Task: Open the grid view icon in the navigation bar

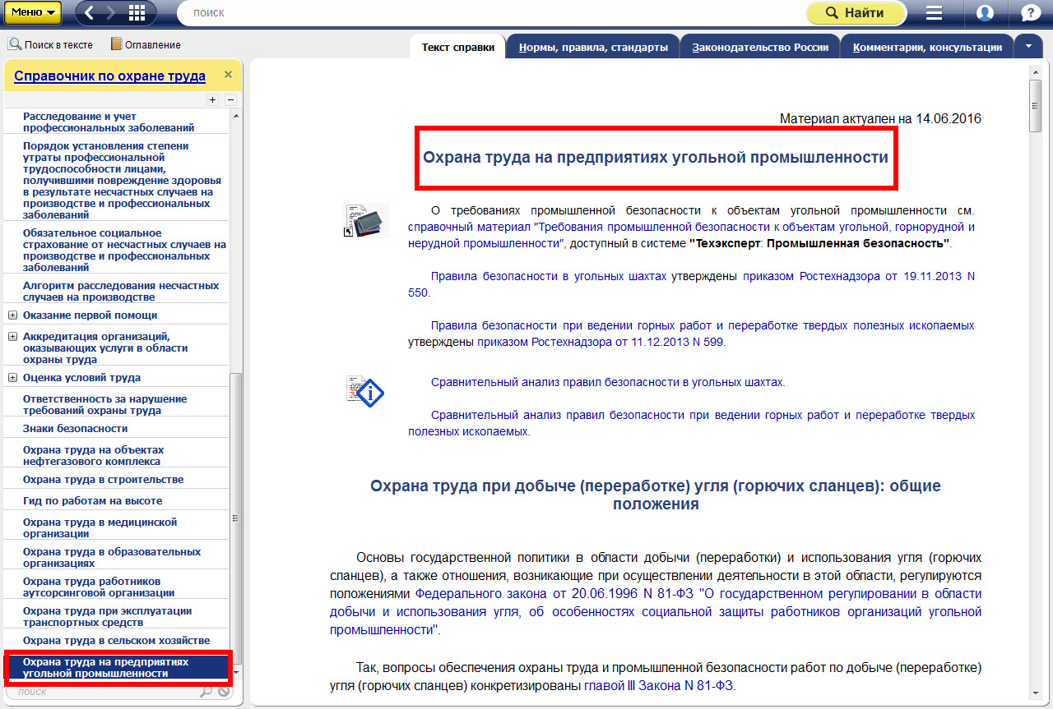Action: tap(137, 13)
